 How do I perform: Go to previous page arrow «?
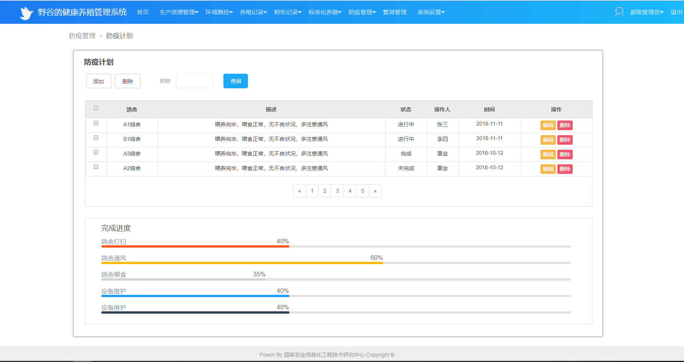[299, 191]
